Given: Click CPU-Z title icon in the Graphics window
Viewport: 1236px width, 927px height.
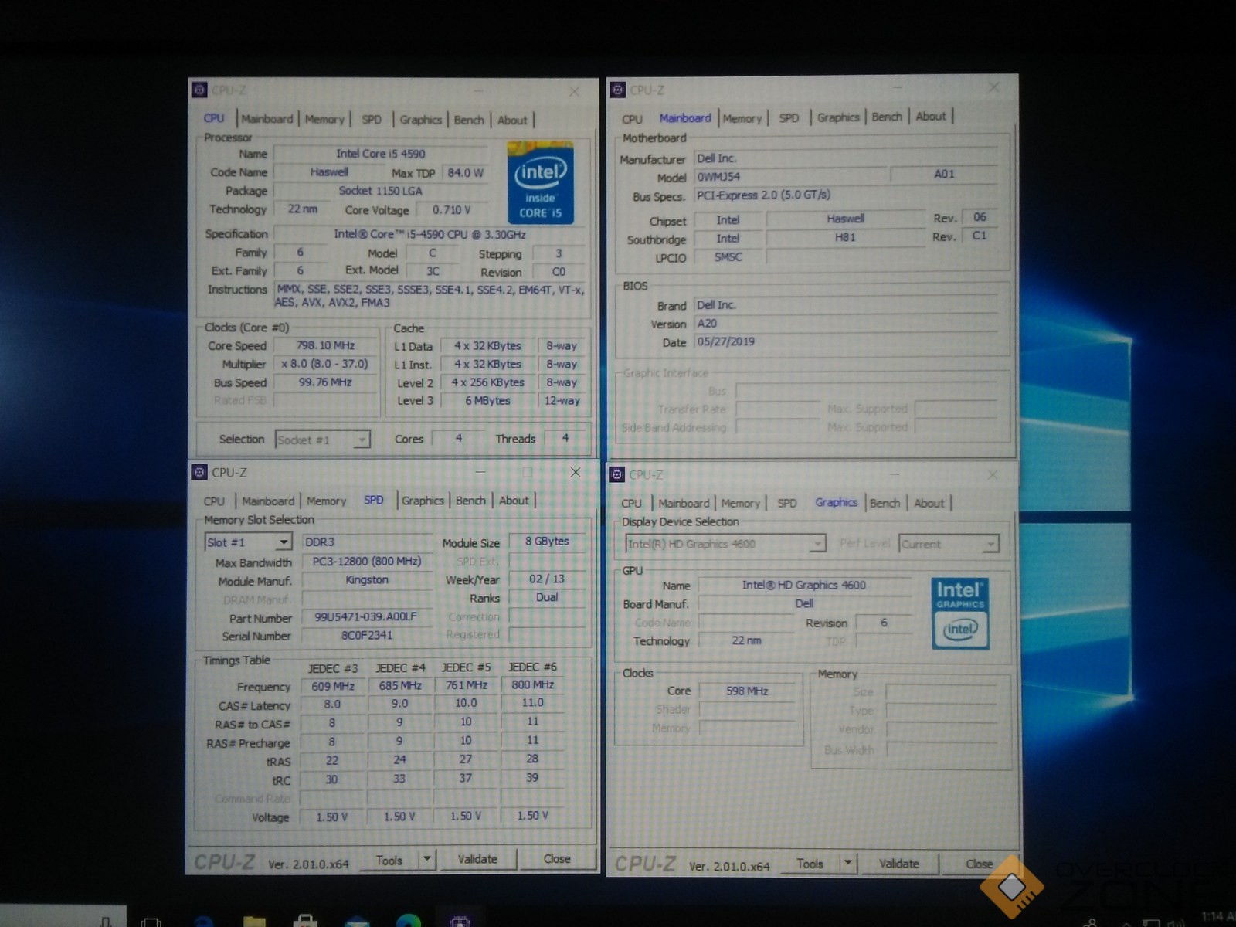Looking at the screenshot, I should pyautogui.click(x=617, y=474).
